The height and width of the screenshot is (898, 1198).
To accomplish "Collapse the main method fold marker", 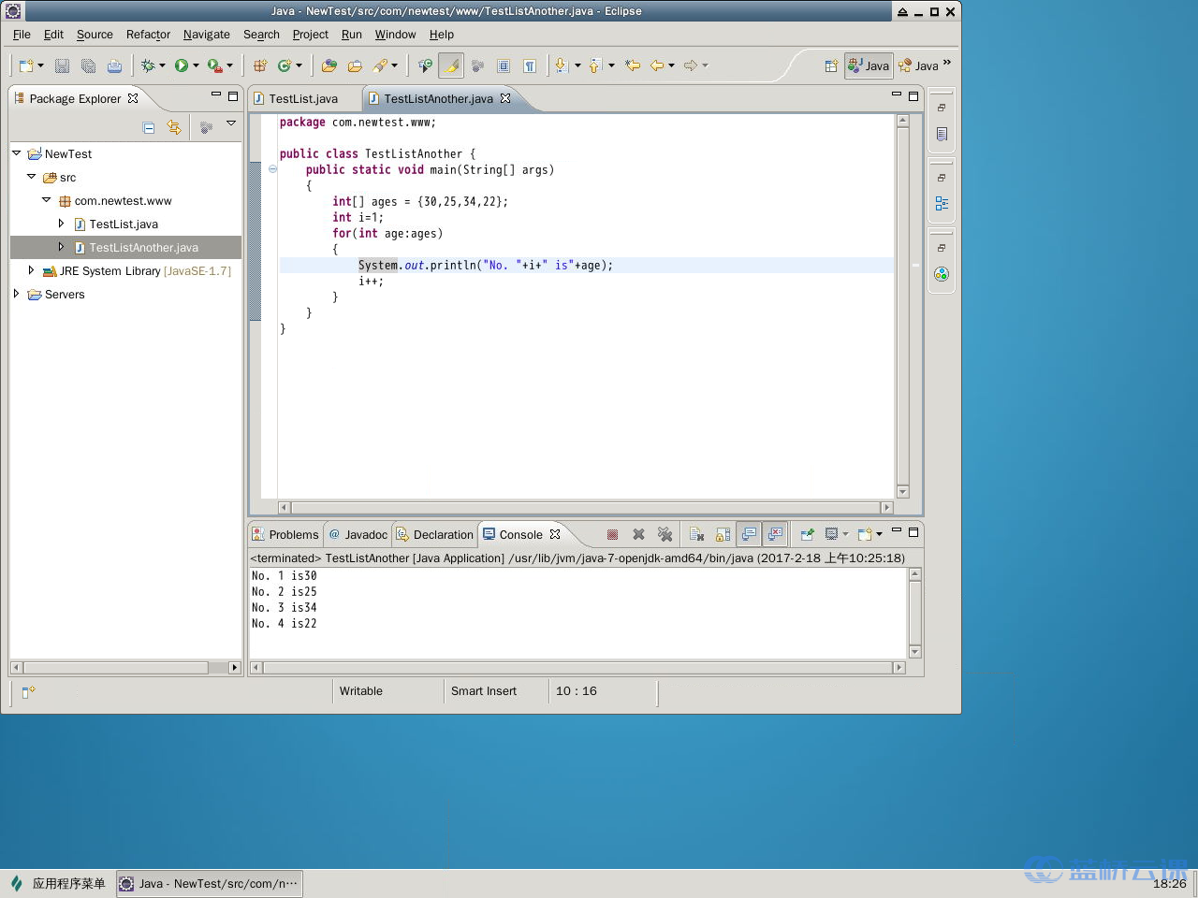I will click(272, 169).
